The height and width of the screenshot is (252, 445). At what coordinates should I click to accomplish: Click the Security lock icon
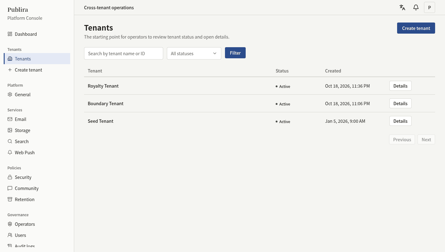[10, 177]
